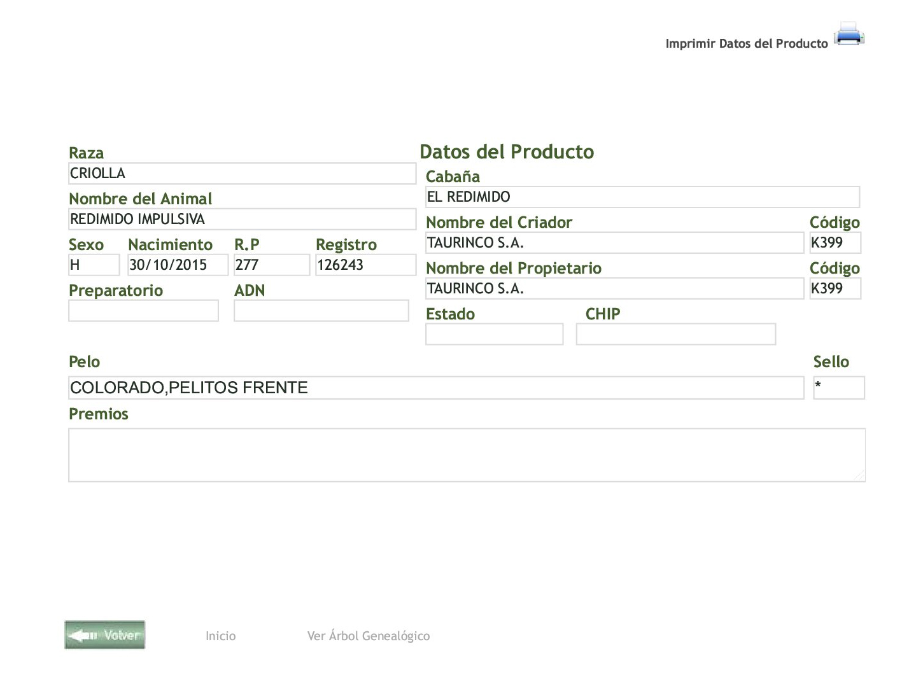Select the Registro field with 126243
The width and height of the screenshot is (916, 693).
pos(365,265)
